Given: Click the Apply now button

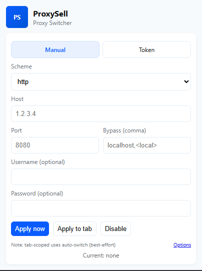Looking at the screenshot, I should coord(30,228).
